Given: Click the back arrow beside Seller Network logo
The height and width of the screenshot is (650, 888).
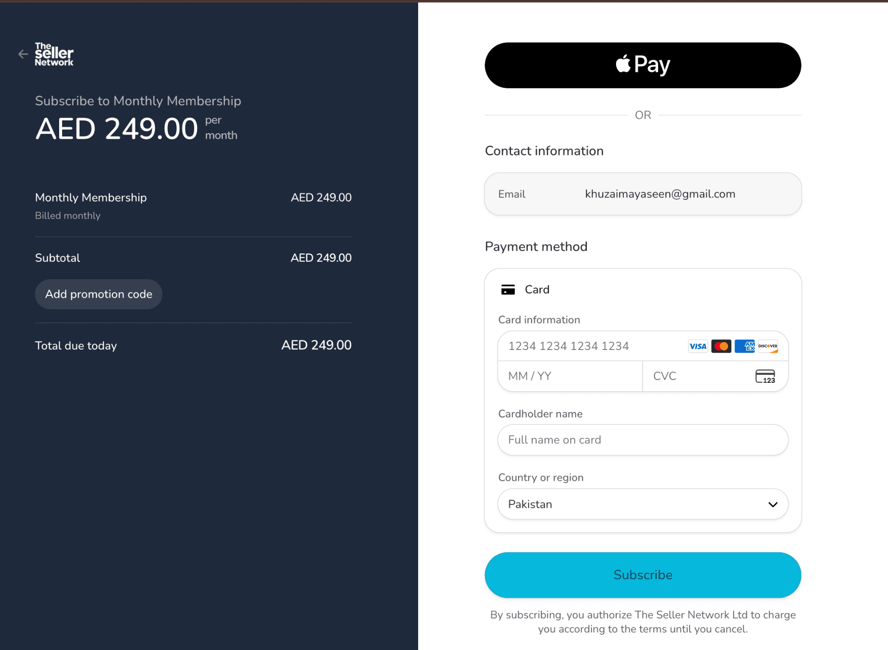Looking at the screenshot, I should [23, 54].
